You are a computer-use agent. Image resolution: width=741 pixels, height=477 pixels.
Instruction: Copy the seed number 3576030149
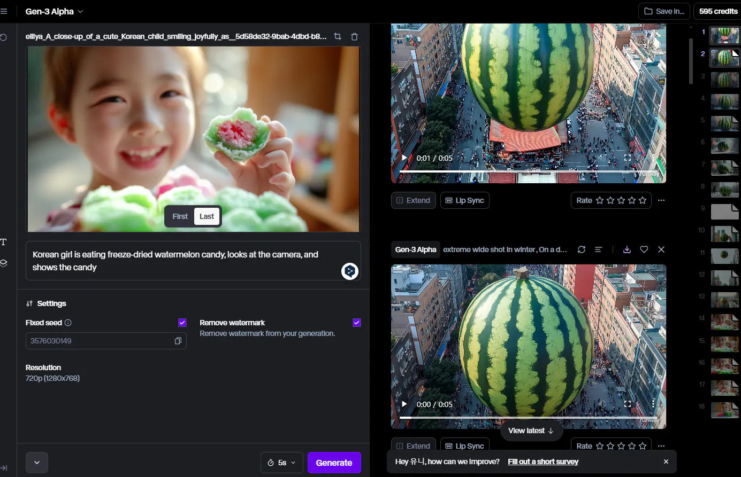click(x=178, y=341)
